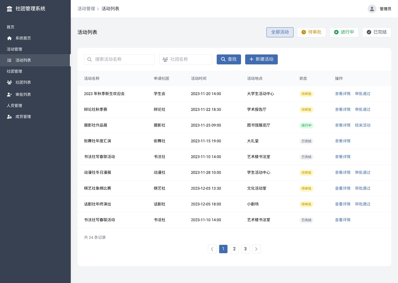Click the user-gear icon beside 成员管理

click(x=9, y=117)
